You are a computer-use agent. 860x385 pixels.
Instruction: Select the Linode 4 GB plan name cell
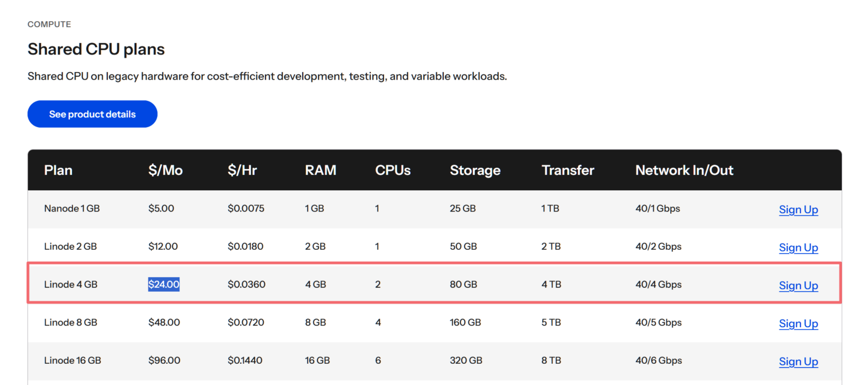click(71, 284)
